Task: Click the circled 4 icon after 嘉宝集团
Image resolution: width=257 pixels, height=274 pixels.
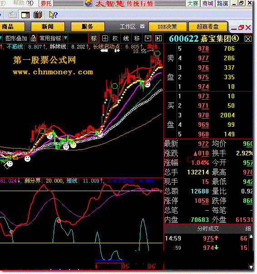Action: 235,38
